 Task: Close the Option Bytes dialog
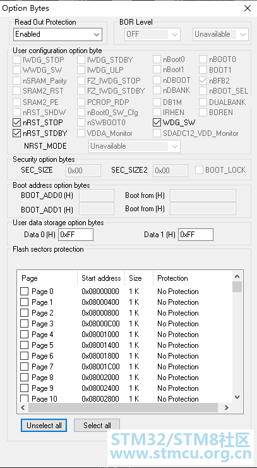tap(247, 8)
